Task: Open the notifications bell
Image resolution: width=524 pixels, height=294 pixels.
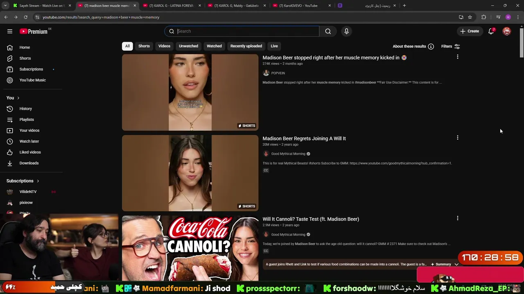Action: pyautogui.click(x=491, y=31)
